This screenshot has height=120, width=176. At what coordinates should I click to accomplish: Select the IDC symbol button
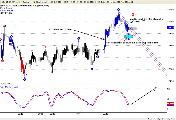pos(54,2)
